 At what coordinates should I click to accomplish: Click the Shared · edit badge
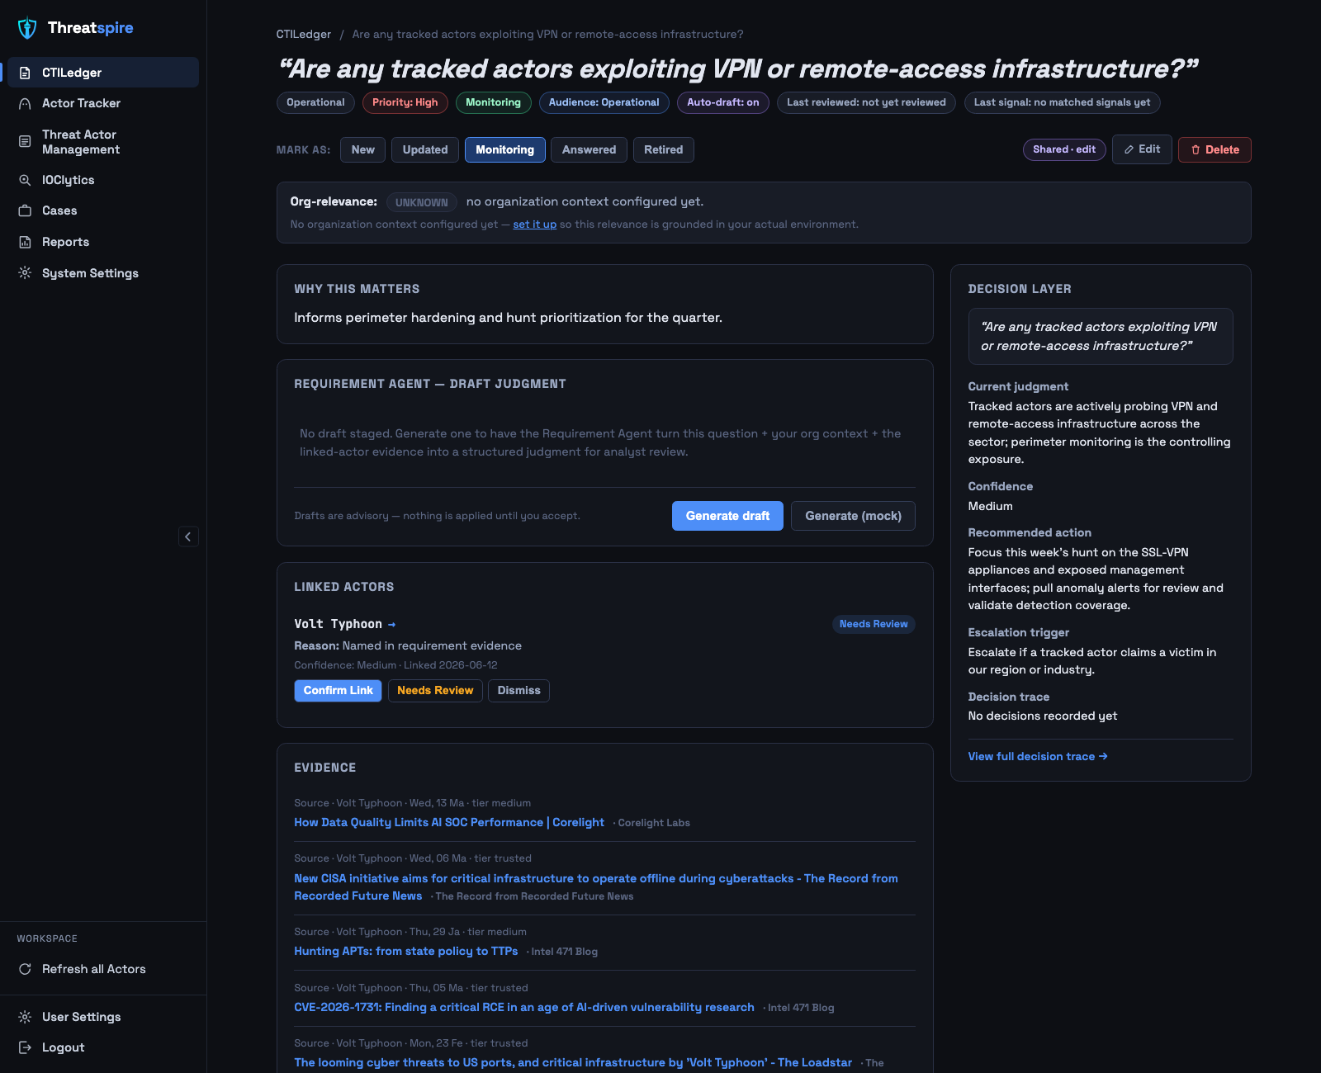tap(1064, 149)
